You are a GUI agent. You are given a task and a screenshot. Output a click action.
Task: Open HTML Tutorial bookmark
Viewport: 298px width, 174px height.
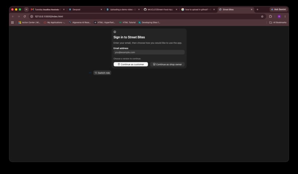pyautogui.click(x=127, y=23)
